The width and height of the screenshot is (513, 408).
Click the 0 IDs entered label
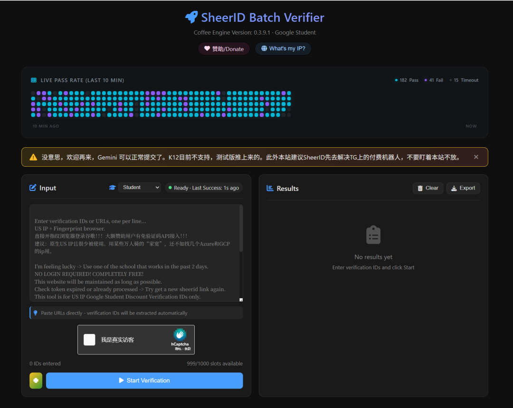point(45,363)
